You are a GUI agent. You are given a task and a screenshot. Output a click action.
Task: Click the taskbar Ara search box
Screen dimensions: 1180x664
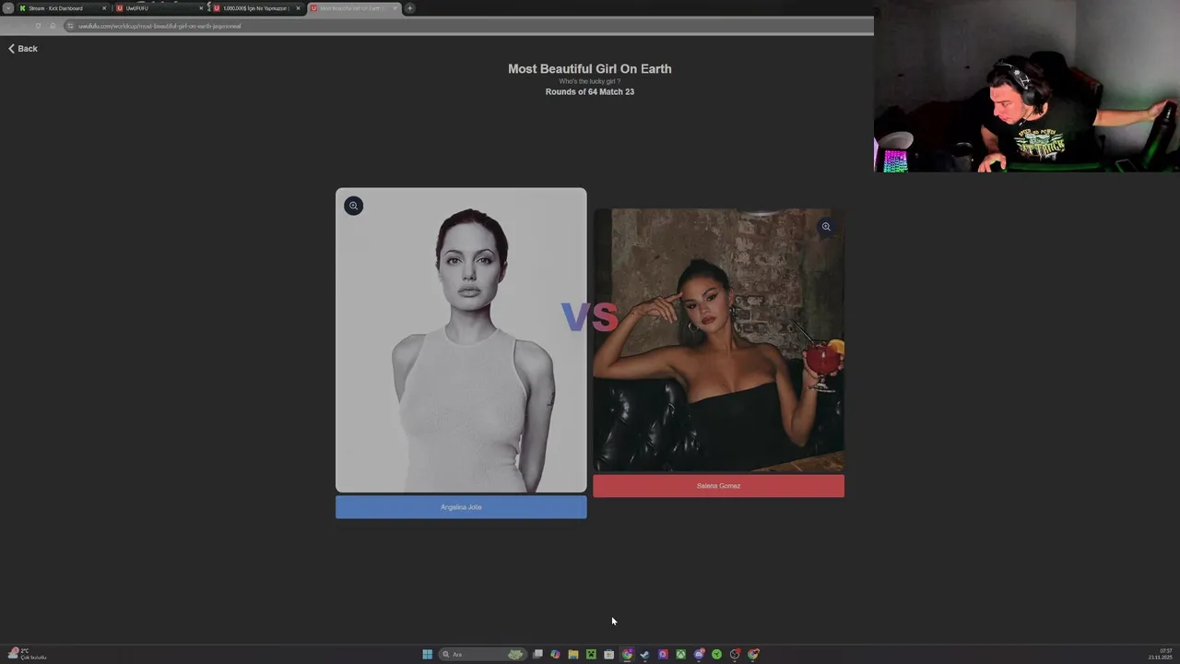click(x=483, y=655)
